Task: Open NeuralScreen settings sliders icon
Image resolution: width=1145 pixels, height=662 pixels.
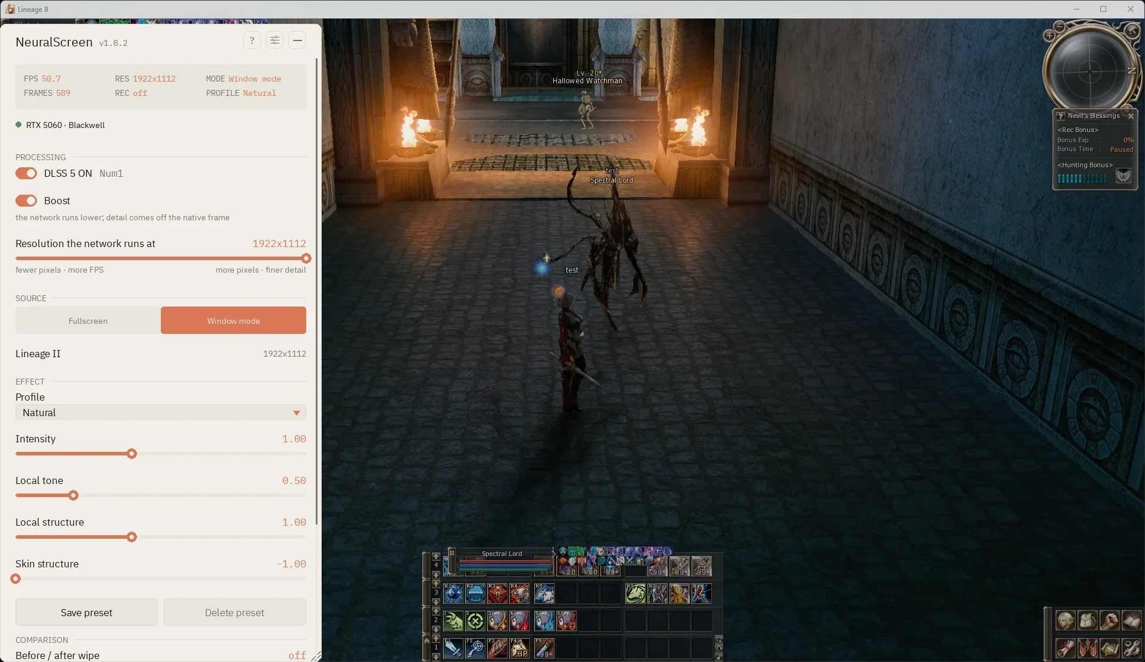Action: tap(275, 40)
